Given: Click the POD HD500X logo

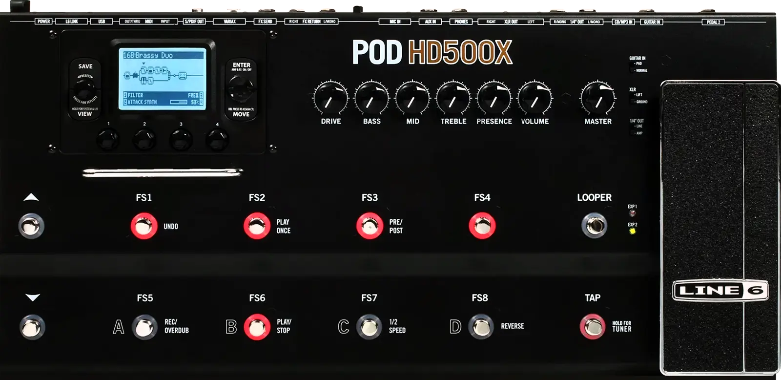Looking at the screenshot, I should (x=432, y=52).
